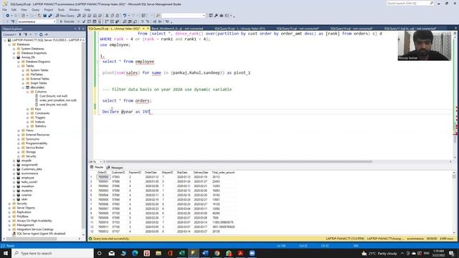Run the query with Execute button
The height and width of the screenshot is (258, 459).
[x=67, y=21]
